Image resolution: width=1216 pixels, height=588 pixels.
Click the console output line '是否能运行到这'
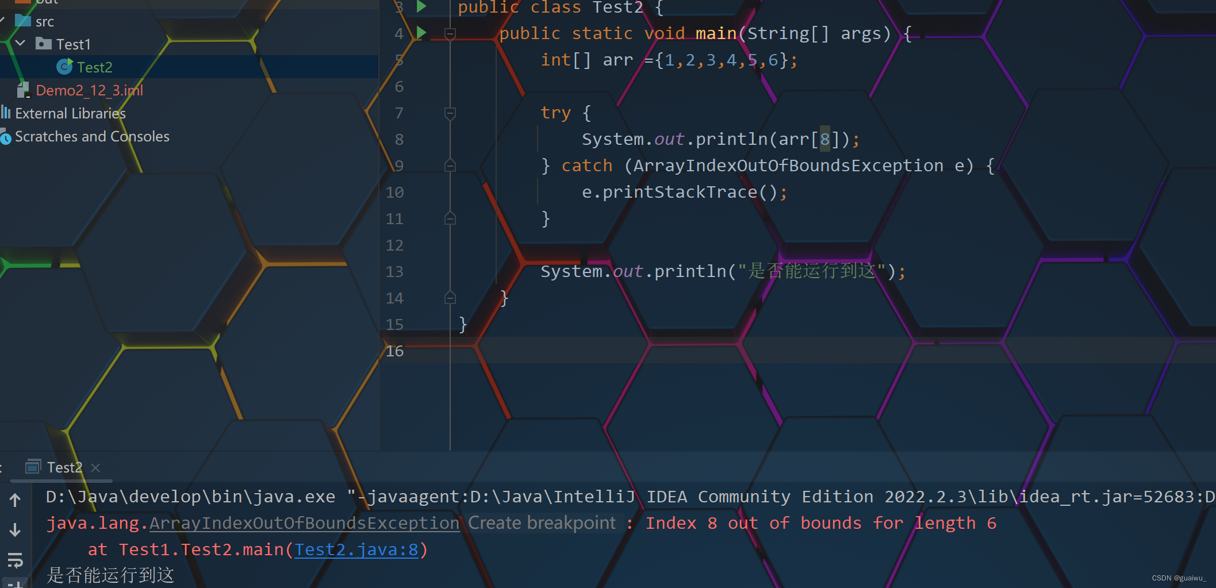110,575
